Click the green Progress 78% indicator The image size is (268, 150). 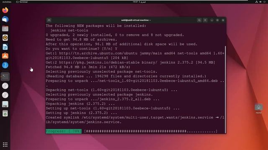(64, 131)
